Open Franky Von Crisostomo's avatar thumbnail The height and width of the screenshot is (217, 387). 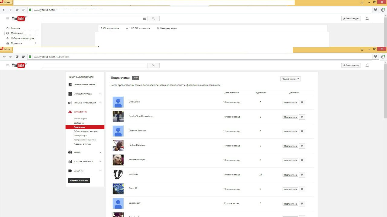(118, 117)
